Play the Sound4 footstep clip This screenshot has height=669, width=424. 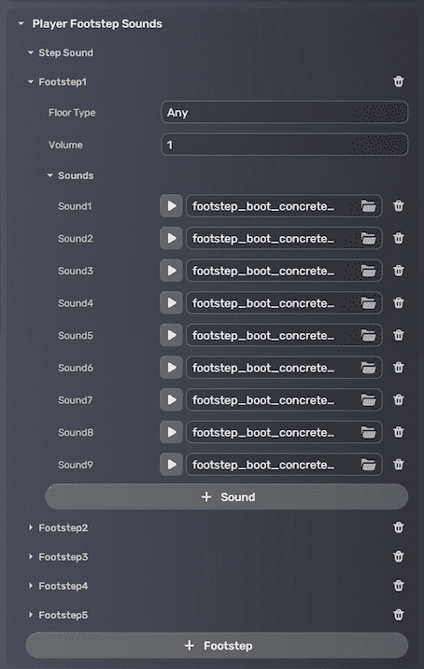(171, 303)
